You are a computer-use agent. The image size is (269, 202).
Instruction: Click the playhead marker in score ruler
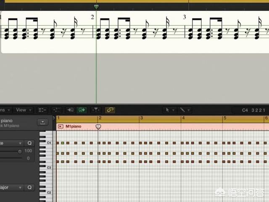click(96, 7)
